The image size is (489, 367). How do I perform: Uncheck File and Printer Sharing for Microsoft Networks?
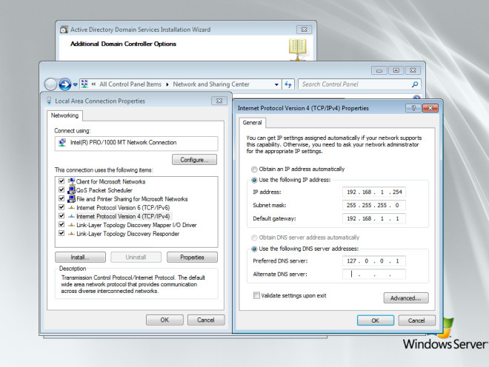point(61,198)
